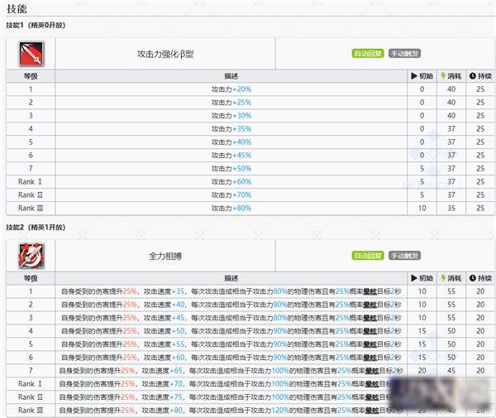
Task: Click the 攻击力强化β型 skill icon
Action: pyautogui.click(x=31, y=54)
